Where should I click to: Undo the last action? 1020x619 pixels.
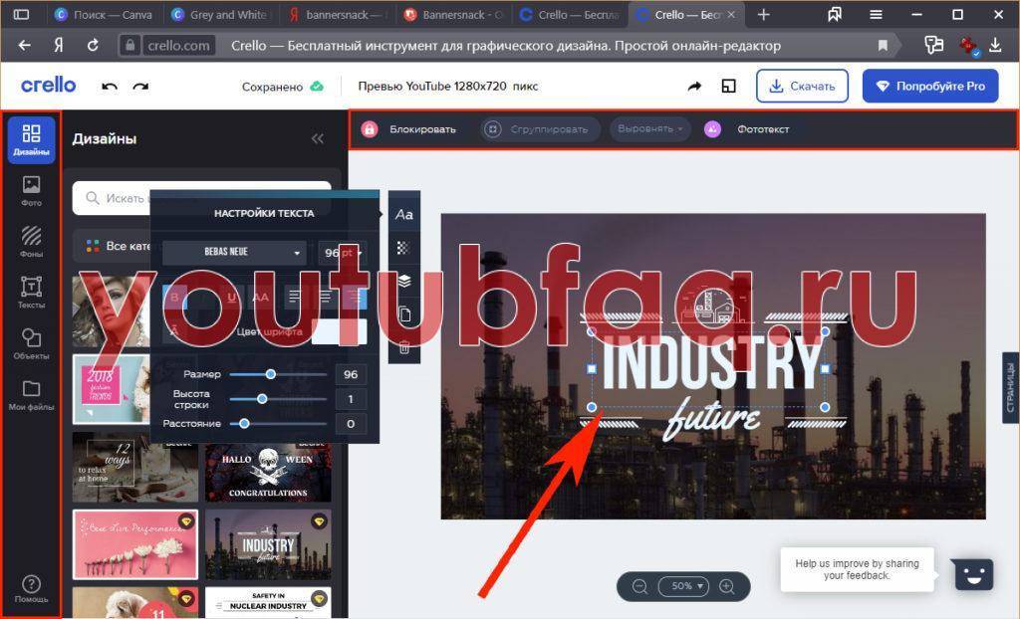[110, 86]
